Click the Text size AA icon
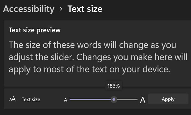This screenshot has height=115, width=191. (x=12, y=99)
